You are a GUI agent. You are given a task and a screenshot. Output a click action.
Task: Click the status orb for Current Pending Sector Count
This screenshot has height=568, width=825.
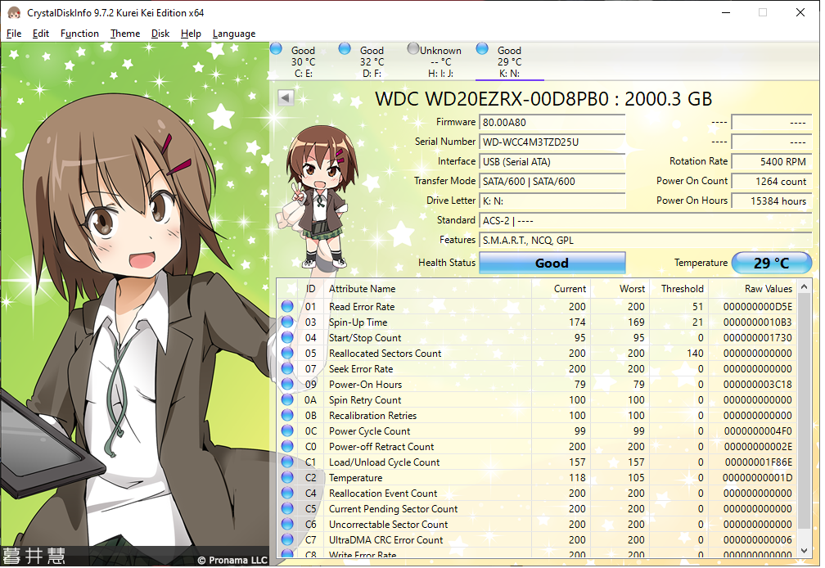(287, 508)
